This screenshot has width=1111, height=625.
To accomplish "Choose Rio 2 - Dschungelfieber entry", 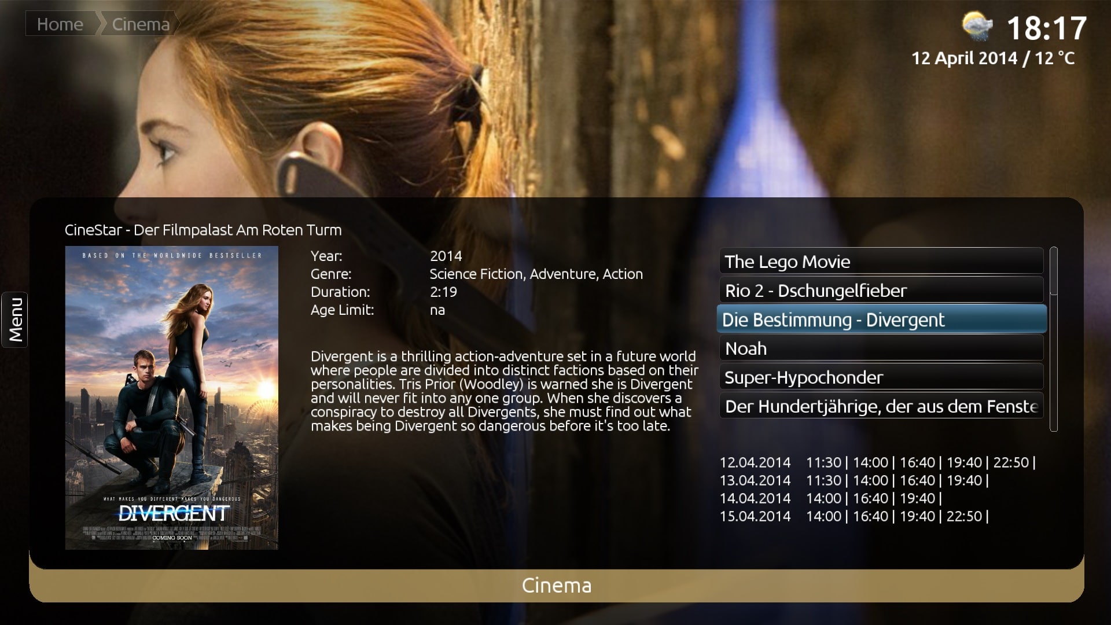I will point(881,291).
